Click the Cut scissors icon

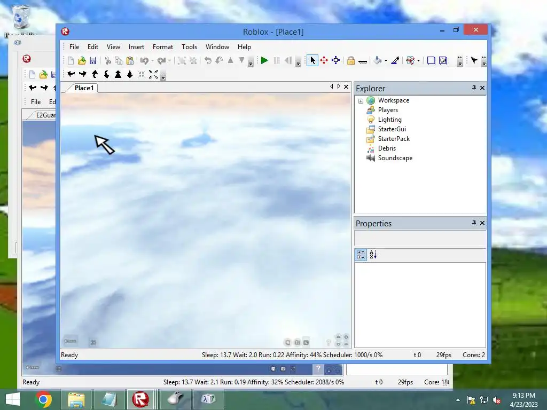tap(108, 61)
